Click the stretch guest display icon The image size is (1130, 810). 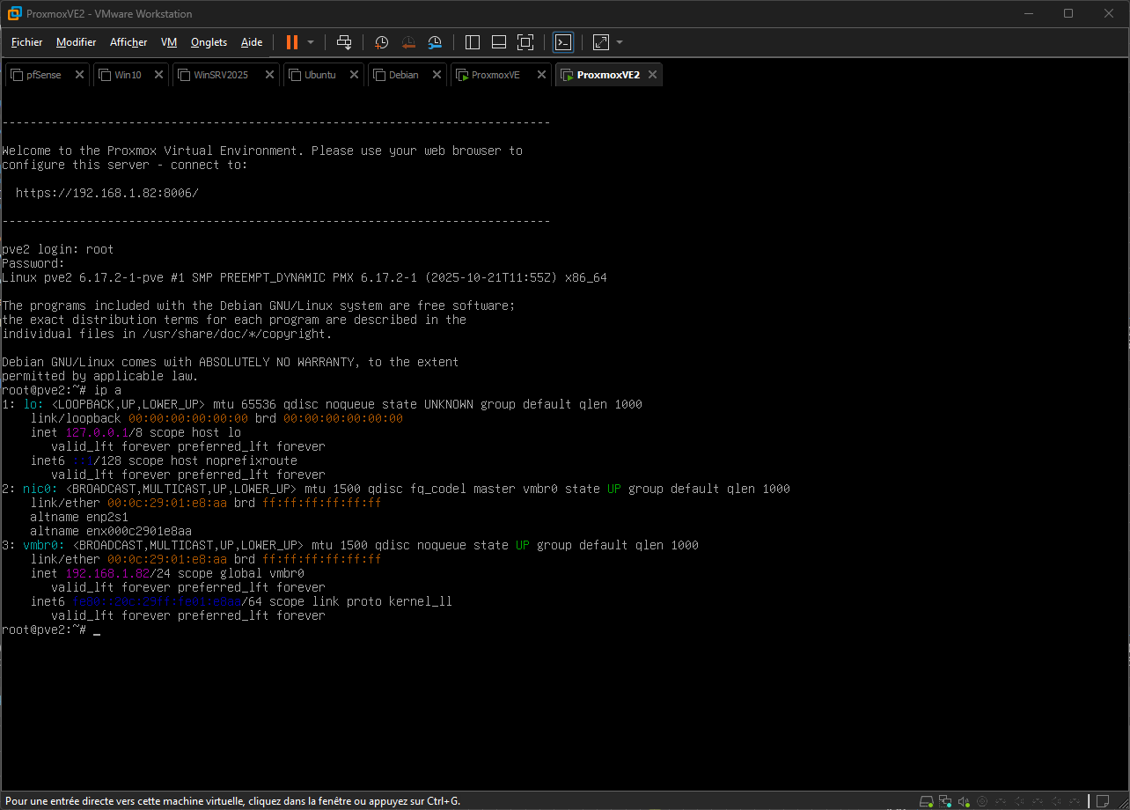601,42
